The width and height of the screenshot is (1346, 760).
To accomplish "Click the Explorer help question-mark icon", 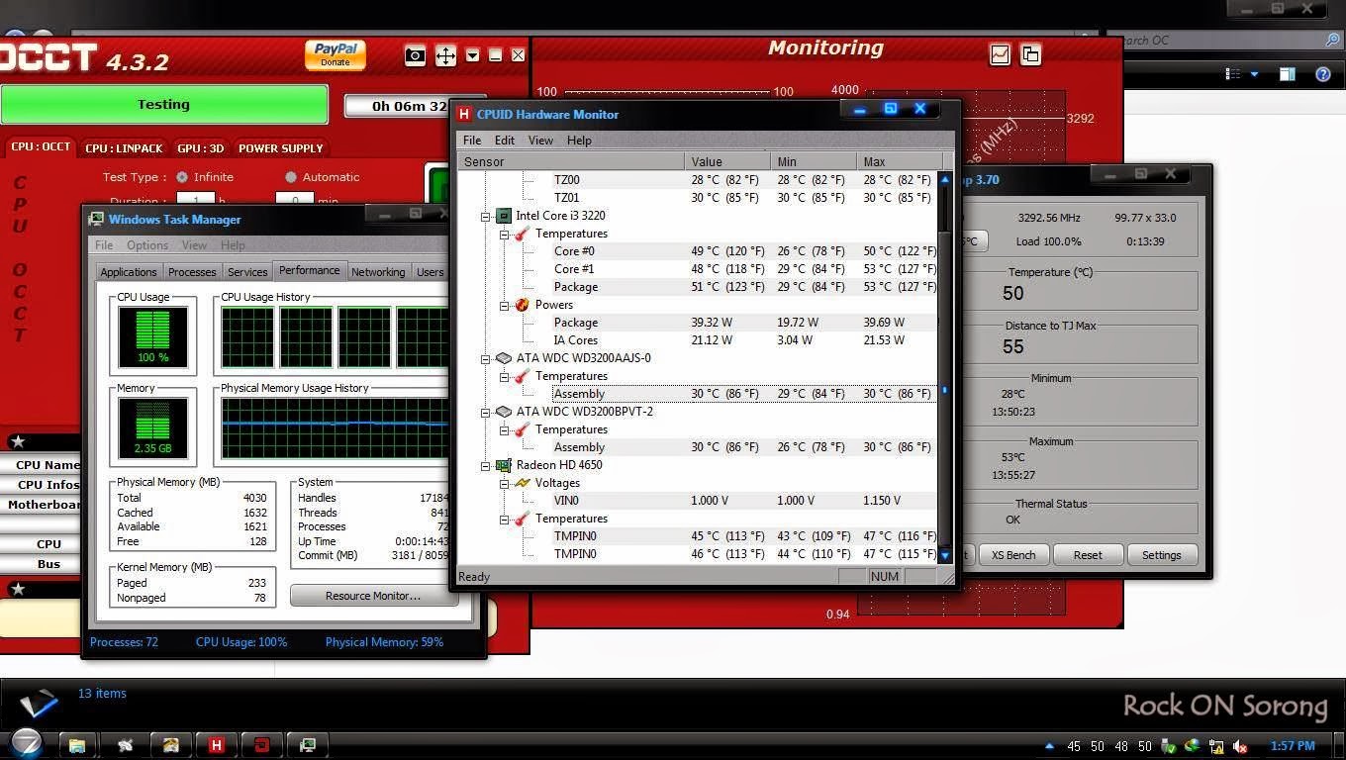I will pos(1323,74).
